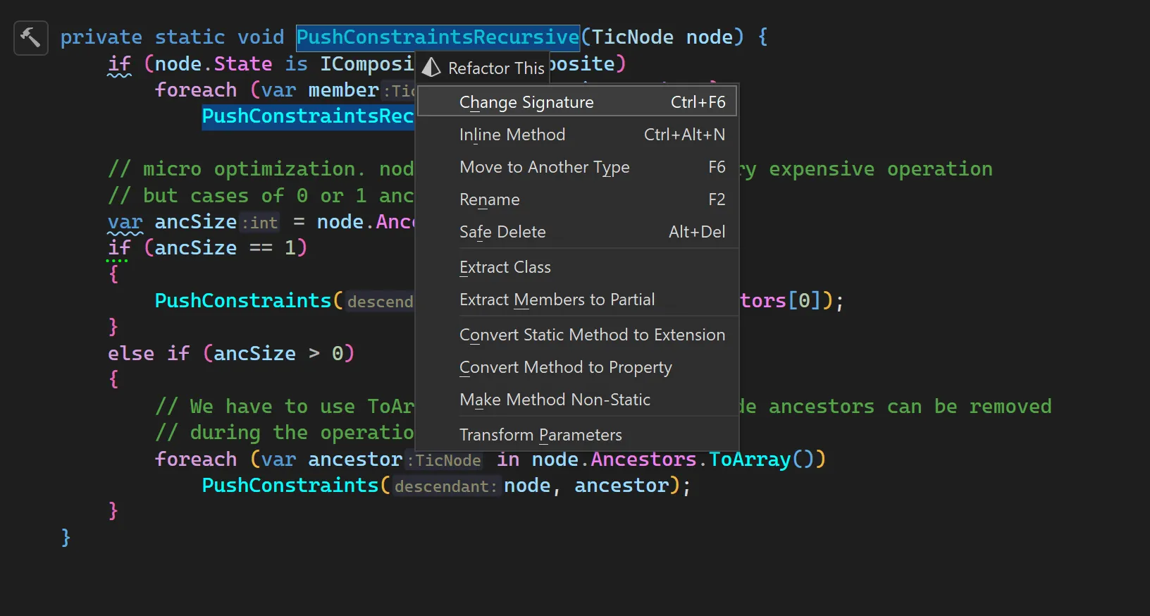Click the hammer quick-actions icon in gutter
This screenshot has height=616, width=1150.
(x=30, y=37)
